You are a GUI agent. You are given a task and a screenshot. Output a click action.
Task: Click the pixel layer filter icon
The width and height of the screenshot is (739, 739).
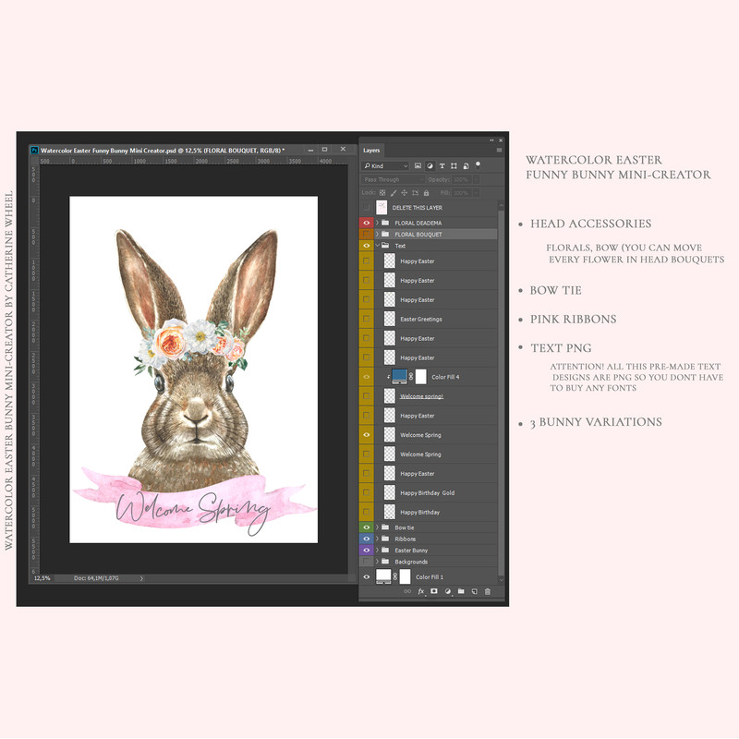pyautogui.click(x=418, y=165)
